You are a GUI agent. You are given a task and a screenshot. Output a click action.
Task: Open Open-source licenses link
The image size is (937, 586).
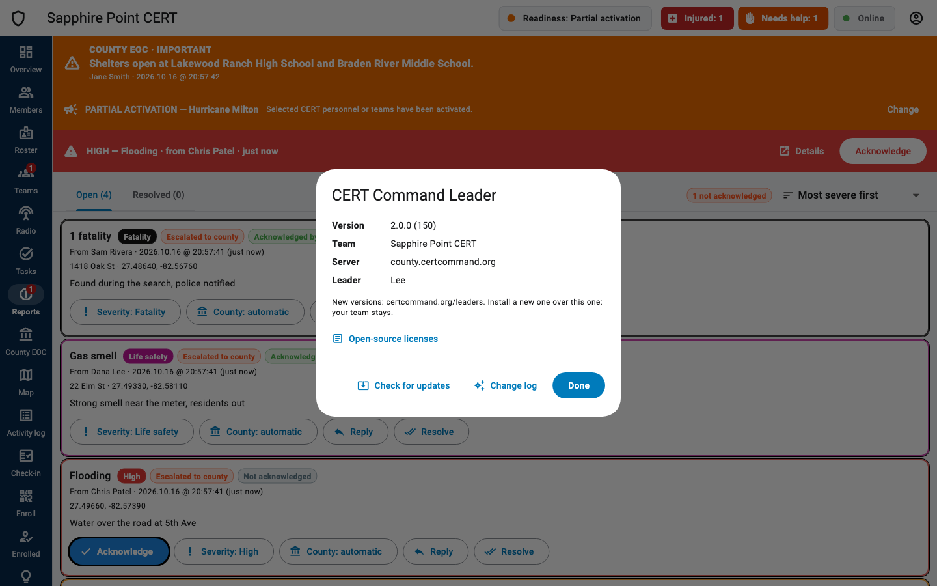[x=385, y=339]
